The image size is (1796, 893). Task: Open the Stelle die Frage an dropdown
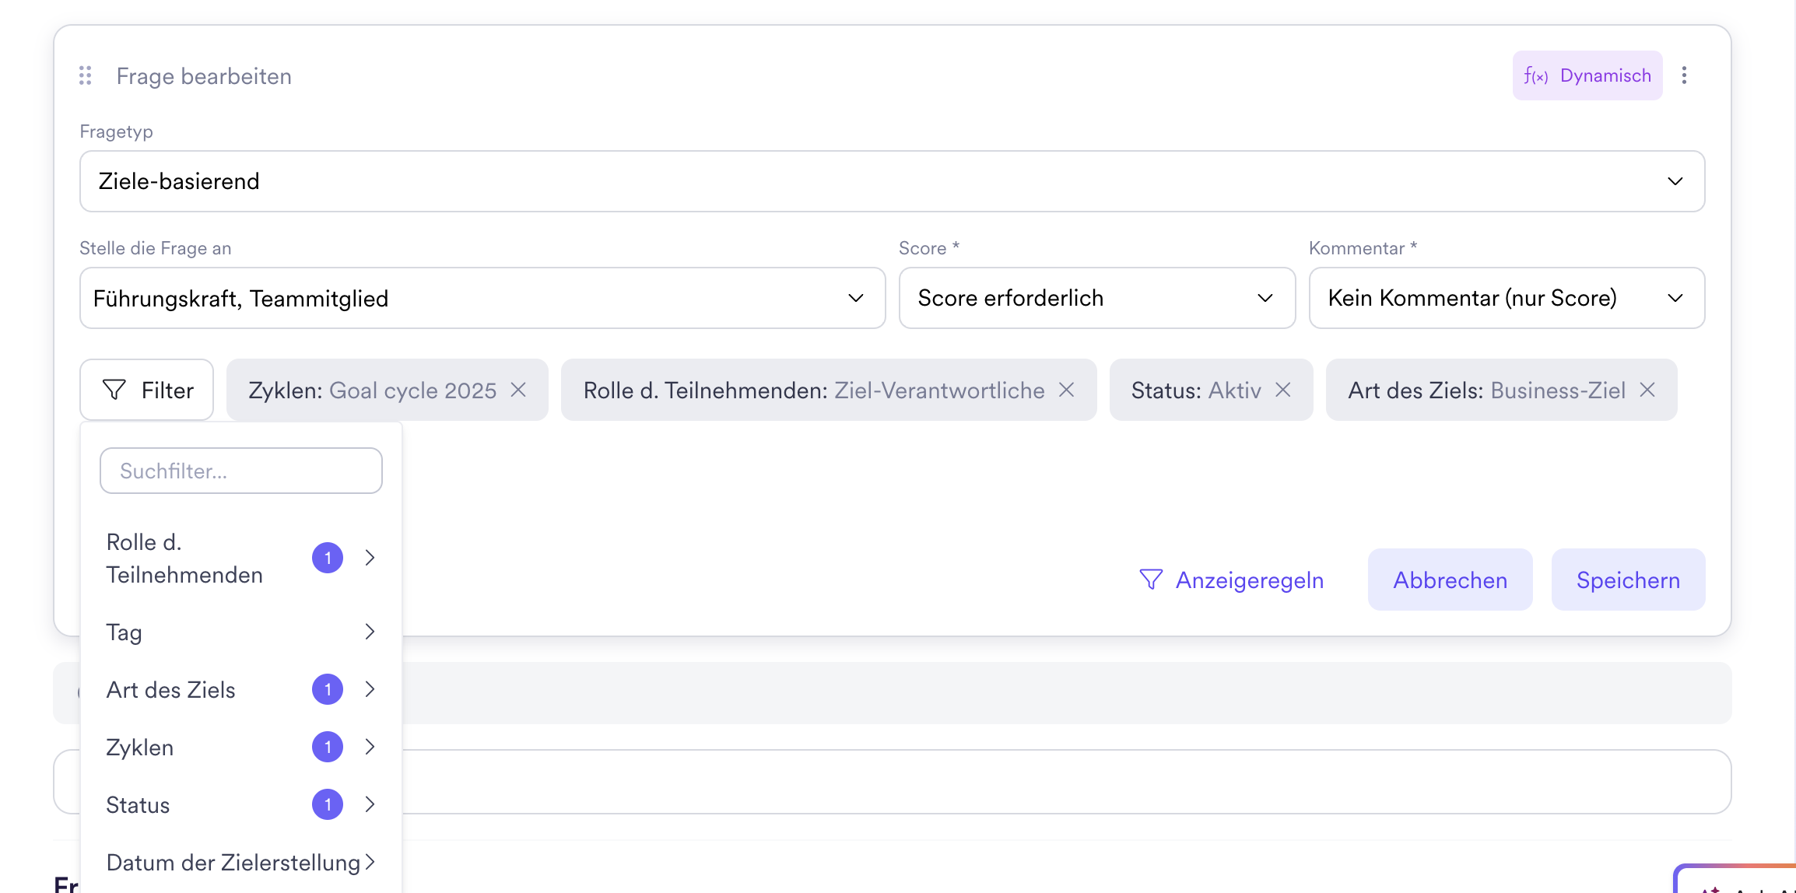coord(482,298)
